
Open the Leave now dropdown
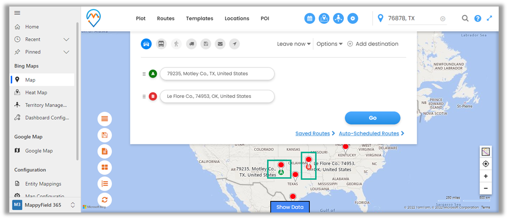[294, 44]
